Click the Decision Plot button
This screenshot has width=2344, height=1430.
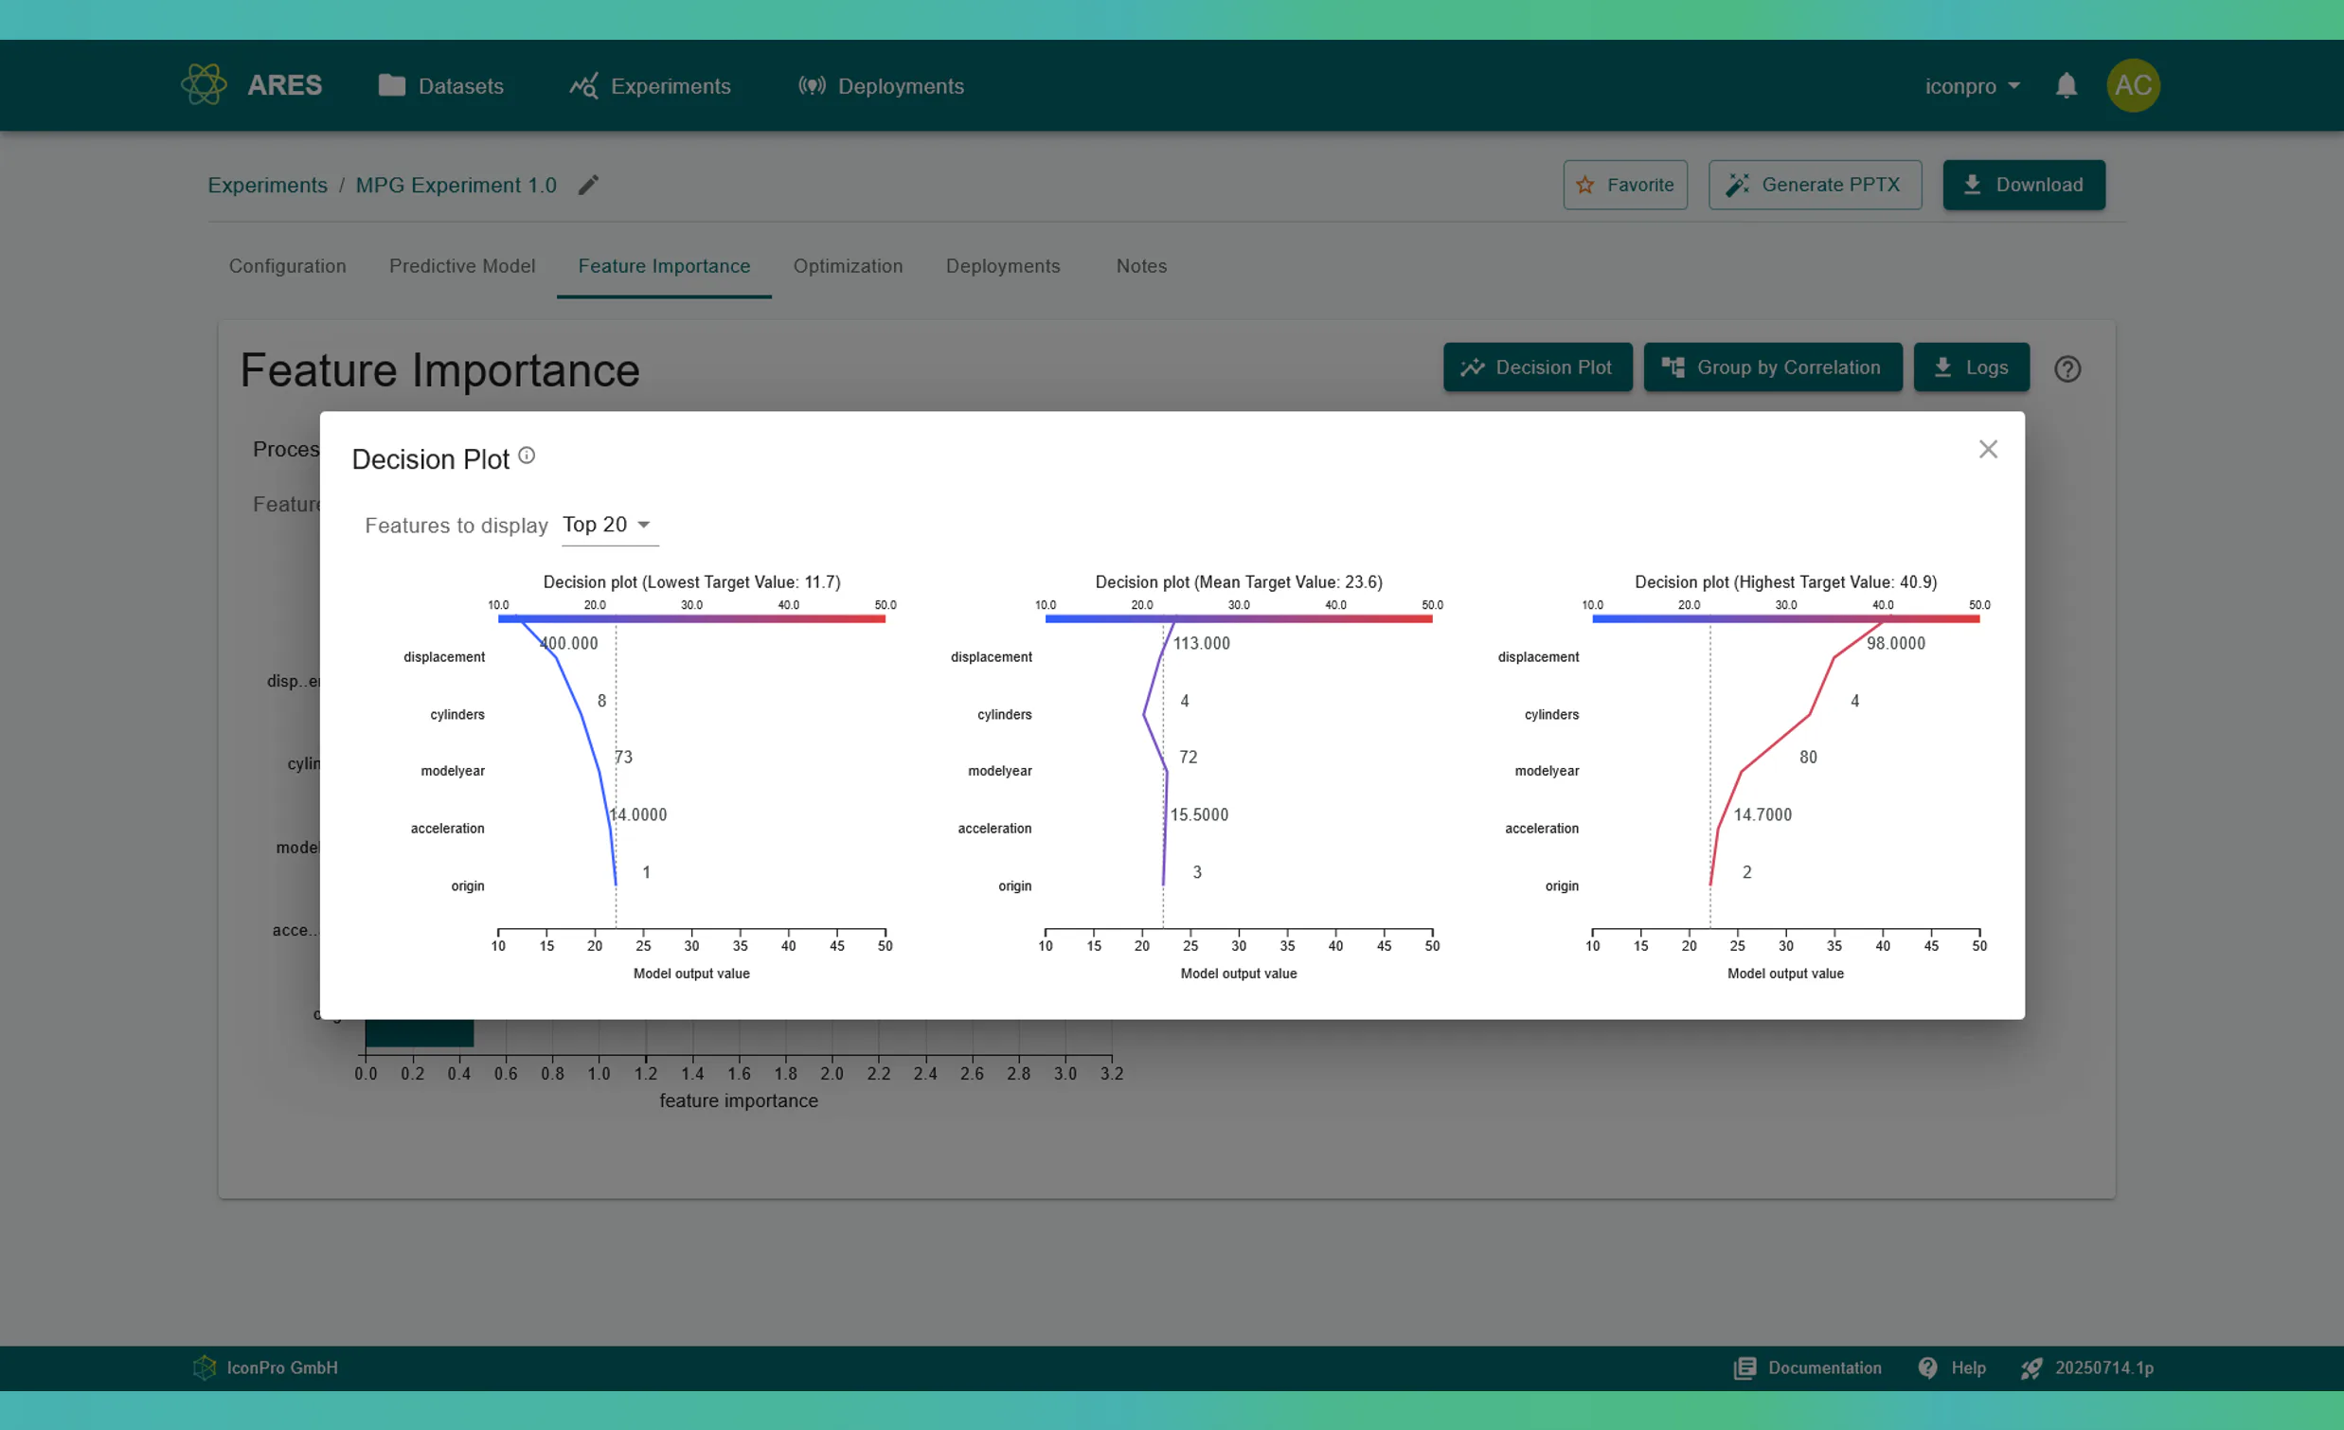pyautogui.click(x=1537, y=367)
